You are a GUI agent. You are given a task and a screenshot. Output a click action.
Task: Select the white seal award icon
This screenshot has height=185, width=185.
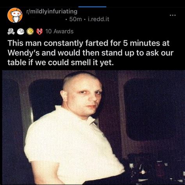pos(21,32)
